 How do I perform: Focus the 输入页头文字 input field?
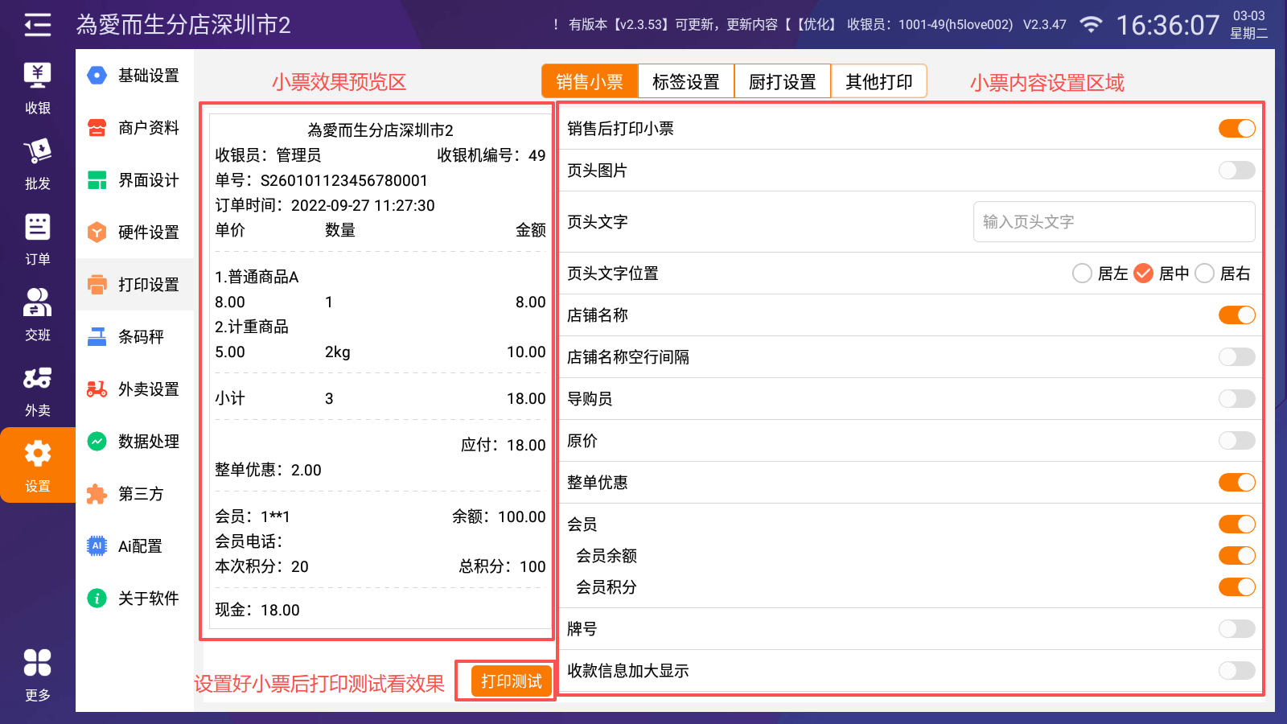pos(1114,222)
